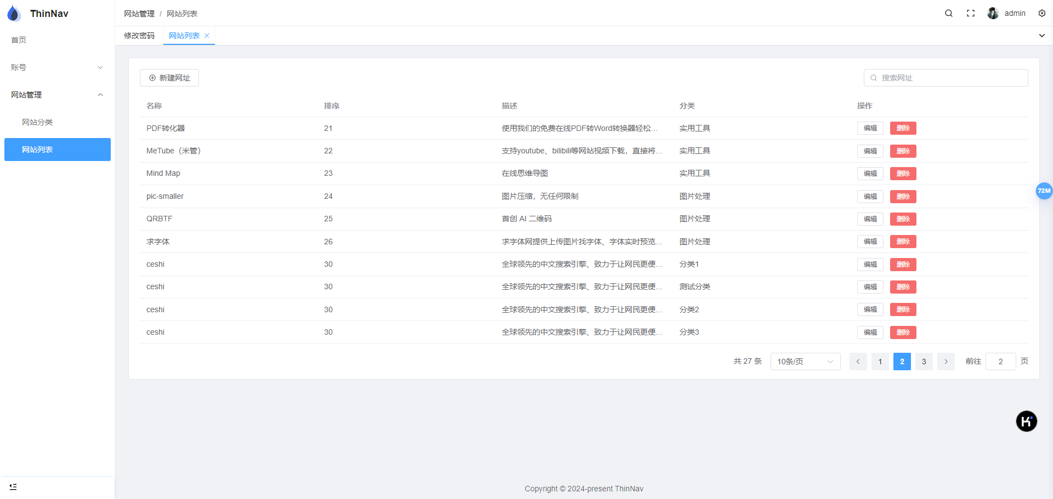1053x499 pixels.
Task: Select 网站分类 in the sidebar
Action: (37, 122)
